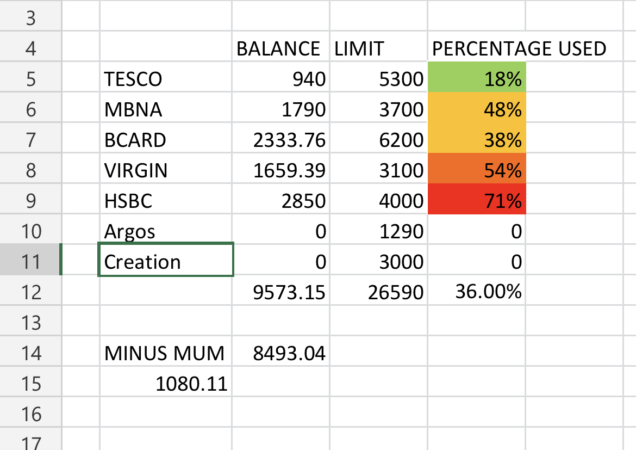The width and height of the screenshot is (636, 450).
Task: Select the MBNA cell
Action: tap(166, 108)
